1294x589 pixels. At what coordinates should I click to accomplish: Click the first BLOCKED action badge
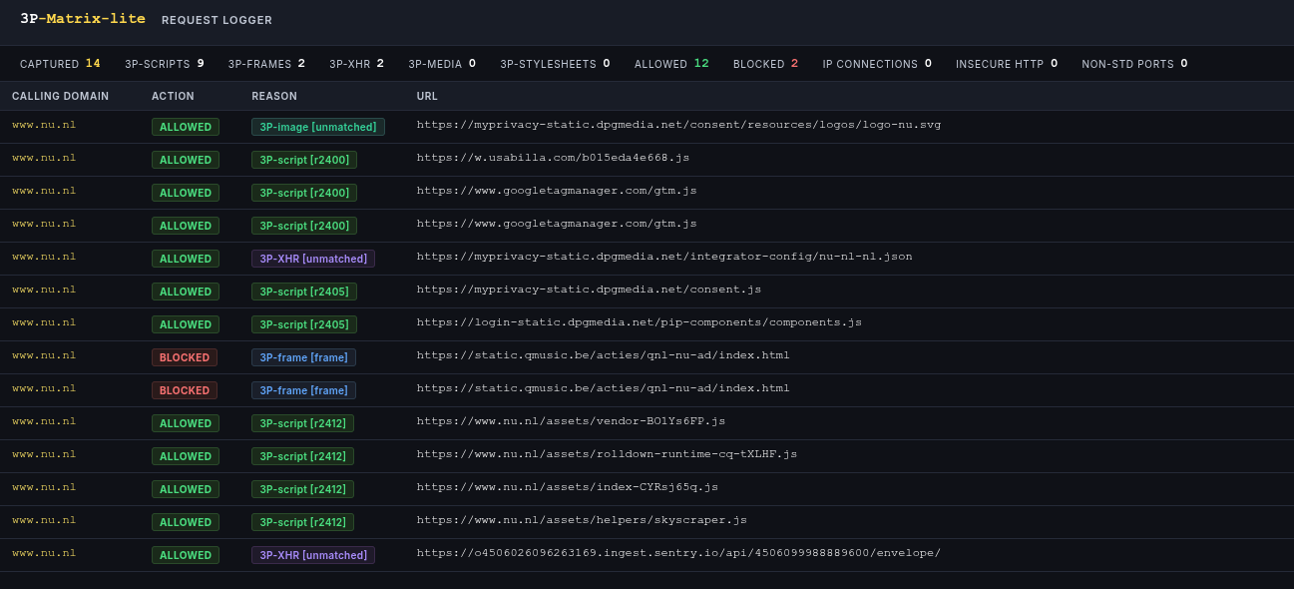[x=185, y=357]
